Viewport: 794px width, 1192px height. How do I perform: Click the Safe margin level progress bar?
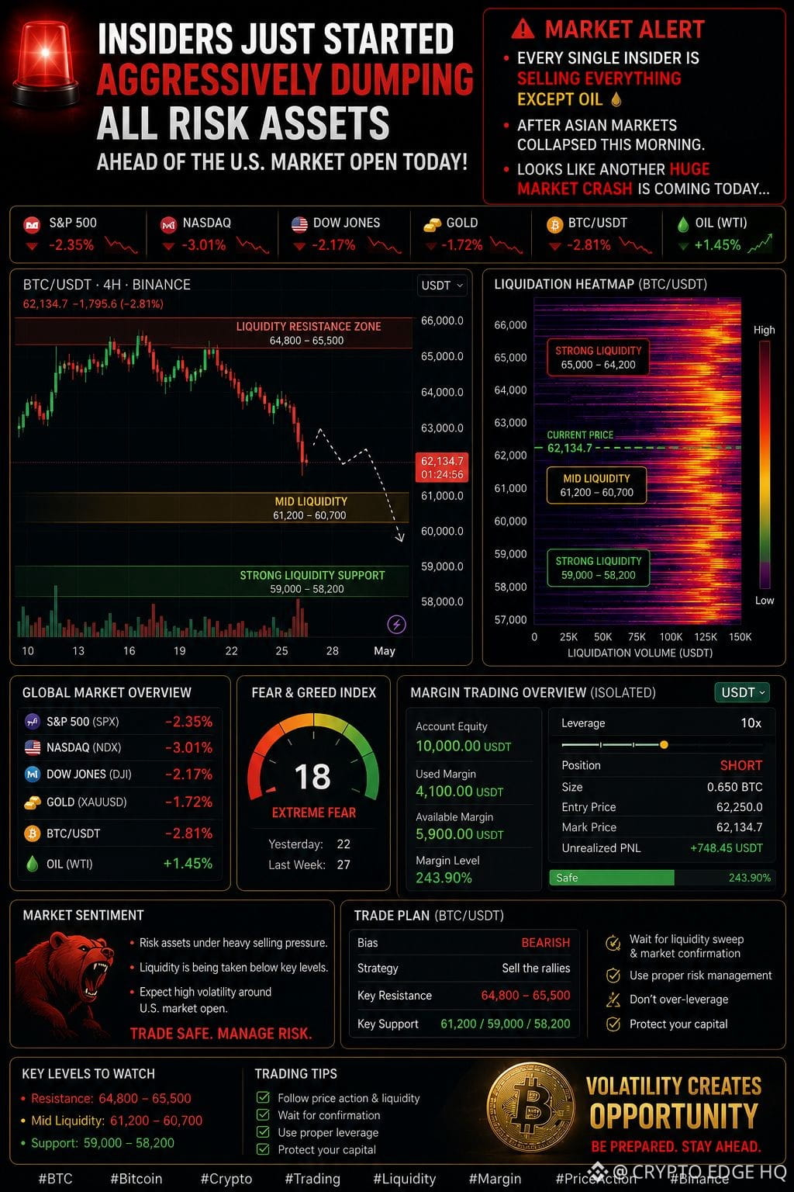[661, 878]
